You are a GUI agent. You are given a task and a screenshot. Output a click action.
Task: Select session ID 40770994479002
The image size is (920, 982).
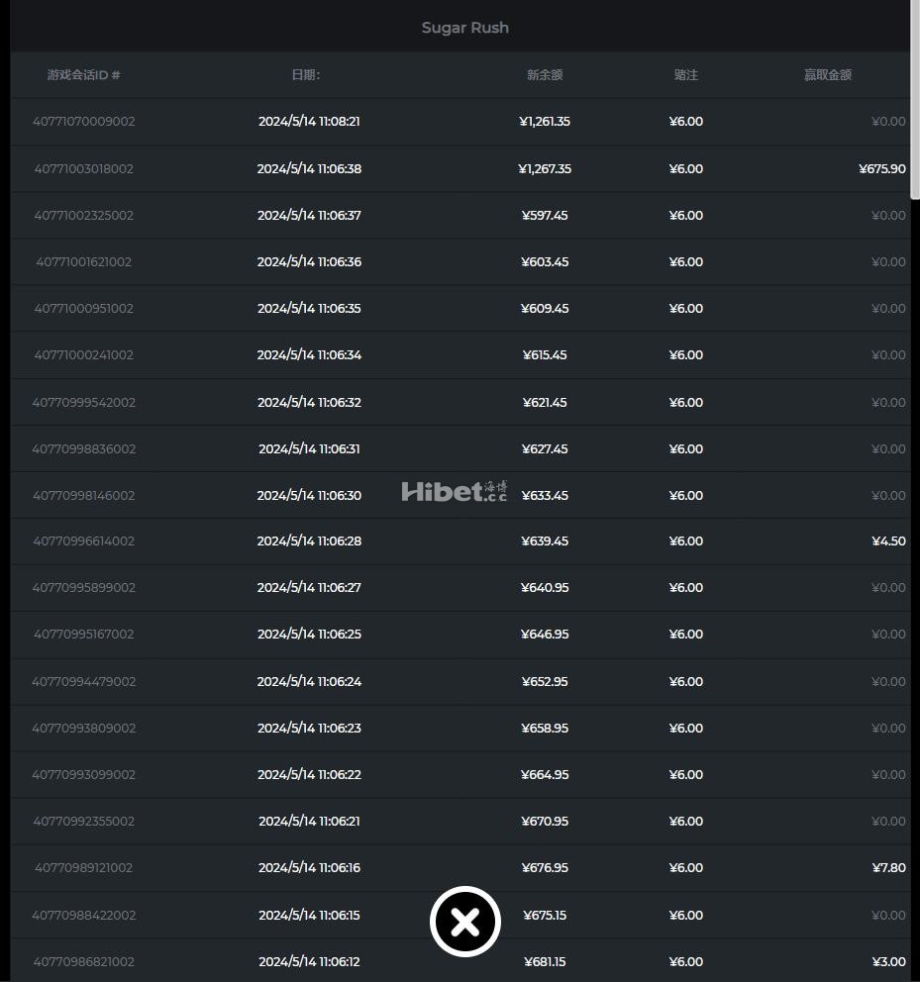coord(84,681)
